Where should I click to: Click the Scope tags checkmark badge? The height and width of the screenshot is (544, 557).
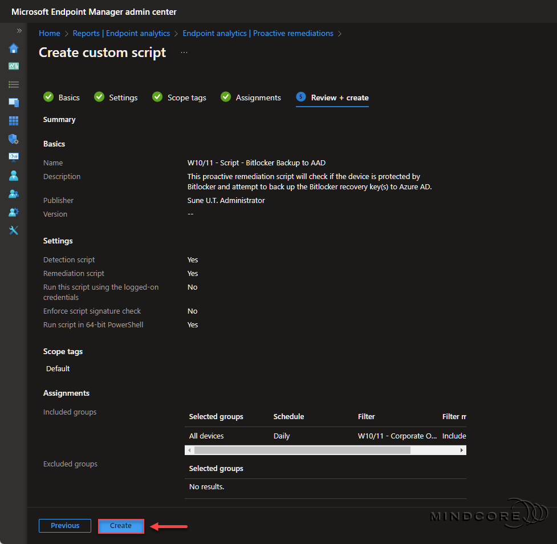coord(157,97)
